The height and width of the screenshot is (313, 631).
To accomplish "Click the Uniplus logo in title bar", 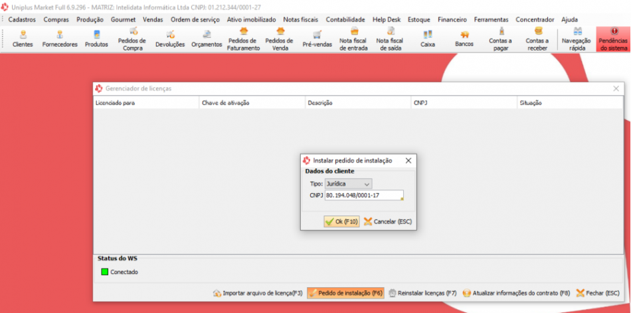I will (x=5, y=7).
